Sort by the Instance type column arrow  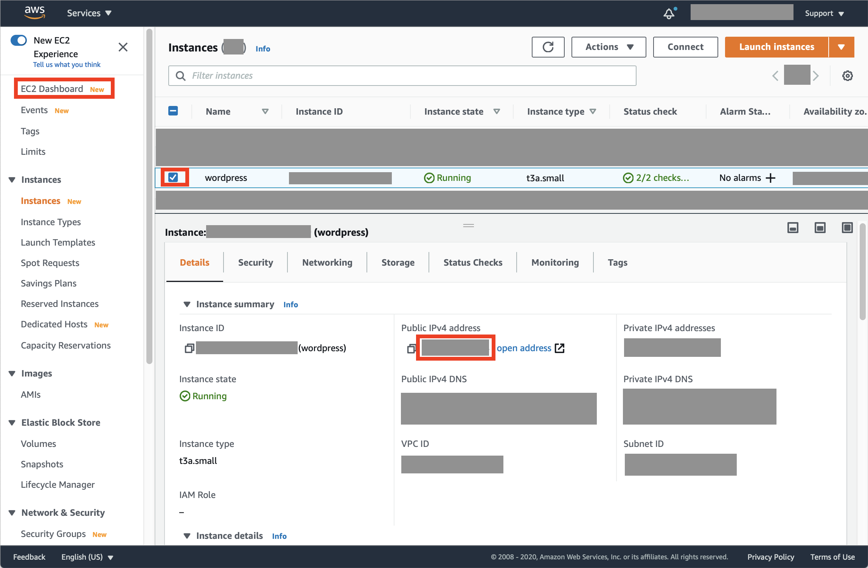(593, 111)
